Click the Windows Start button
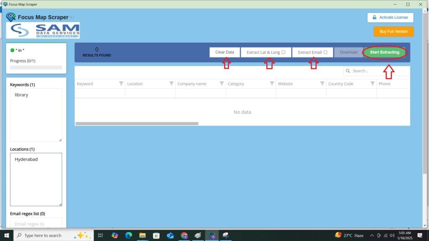The width and height of the screenshot is (429, 241). tap(7, 236)
